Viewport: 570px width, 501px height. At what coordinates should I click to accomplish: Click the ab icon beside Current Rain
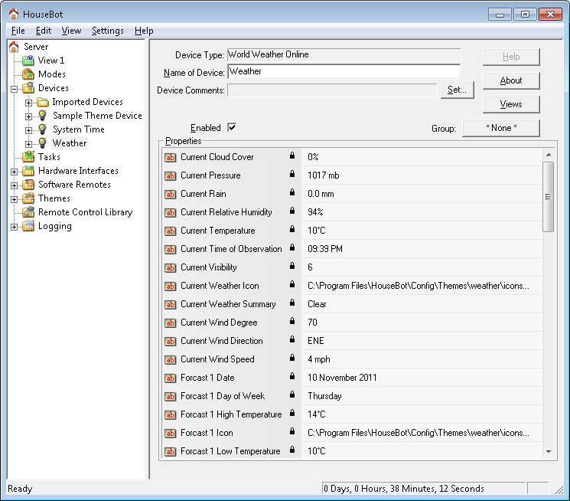point(170,194)
